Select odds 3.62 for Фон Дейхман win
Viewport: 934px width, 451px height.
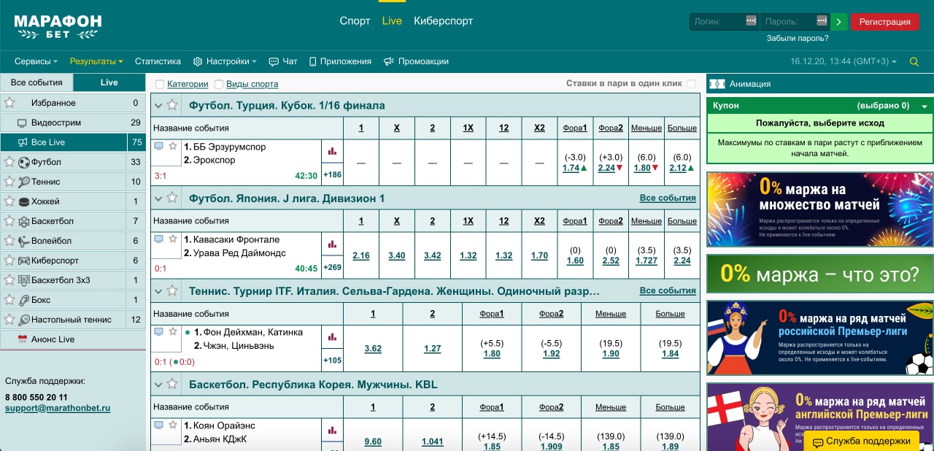pyautogui.click(x=373, y=349)
